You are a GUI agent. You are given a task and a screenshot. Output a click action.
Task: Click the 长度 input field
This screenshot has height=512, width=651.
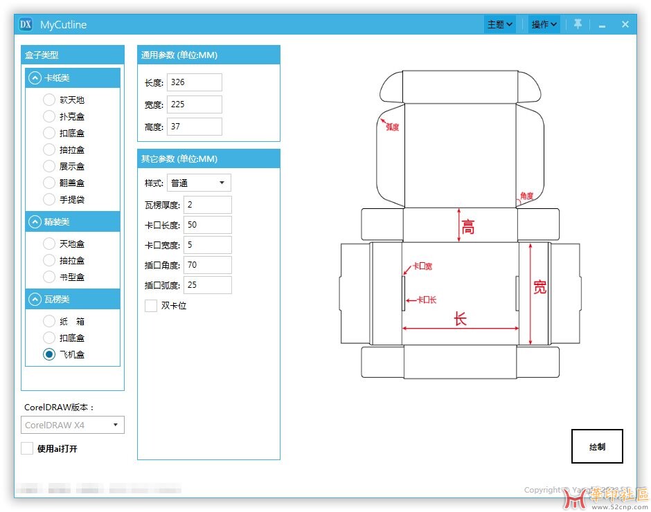tap(195, 82)
